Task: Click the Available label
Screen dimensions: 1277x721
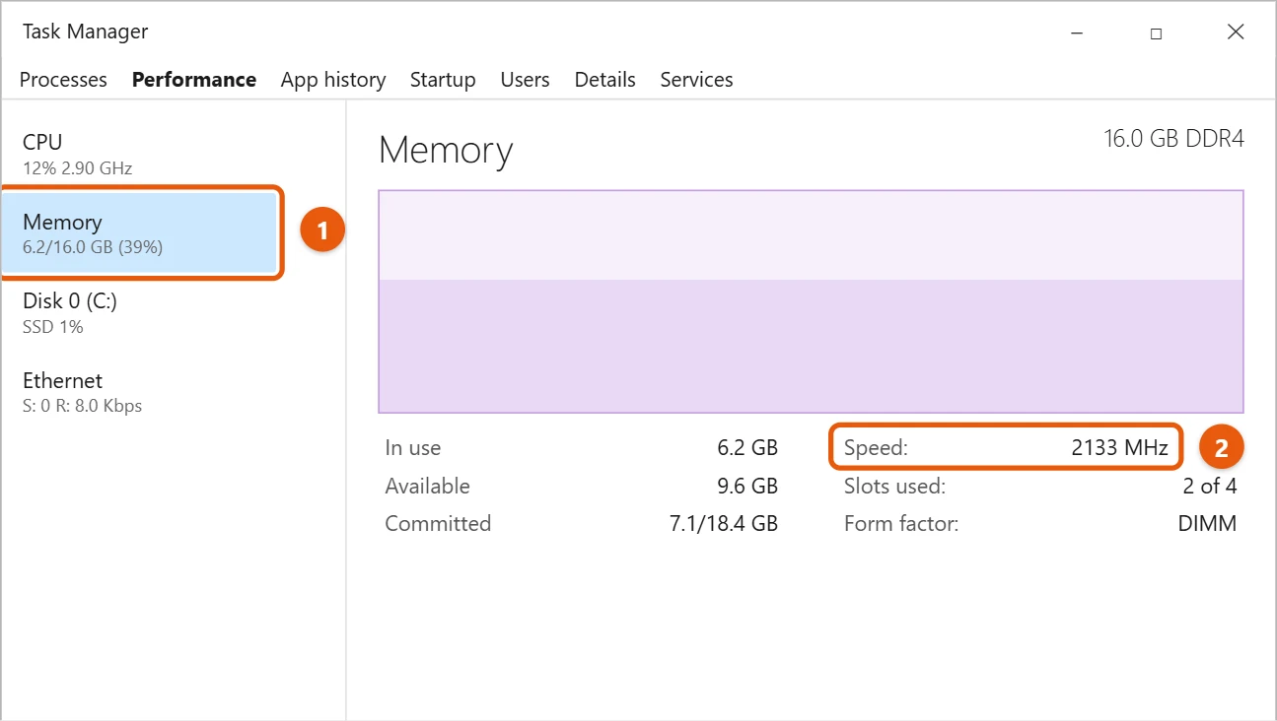Action: [x=427, y=487]
